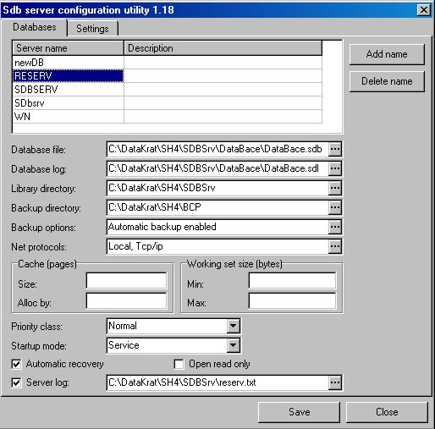Expand Startup mode dropdown arrow
The width and height of the screenshot is (435, 429).
coord(233,345)
